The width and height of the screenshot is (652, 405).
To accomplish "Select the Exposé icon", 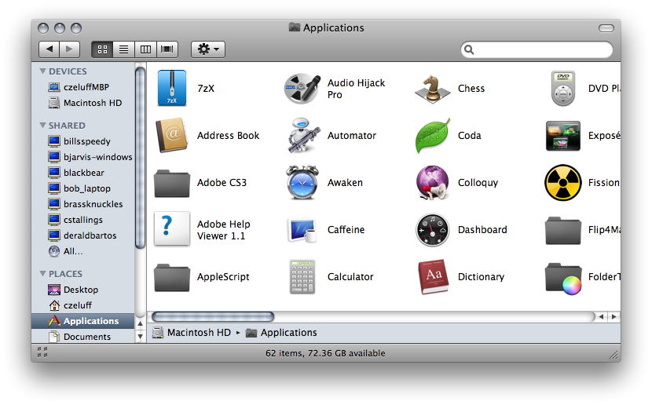I will point(563,136).
